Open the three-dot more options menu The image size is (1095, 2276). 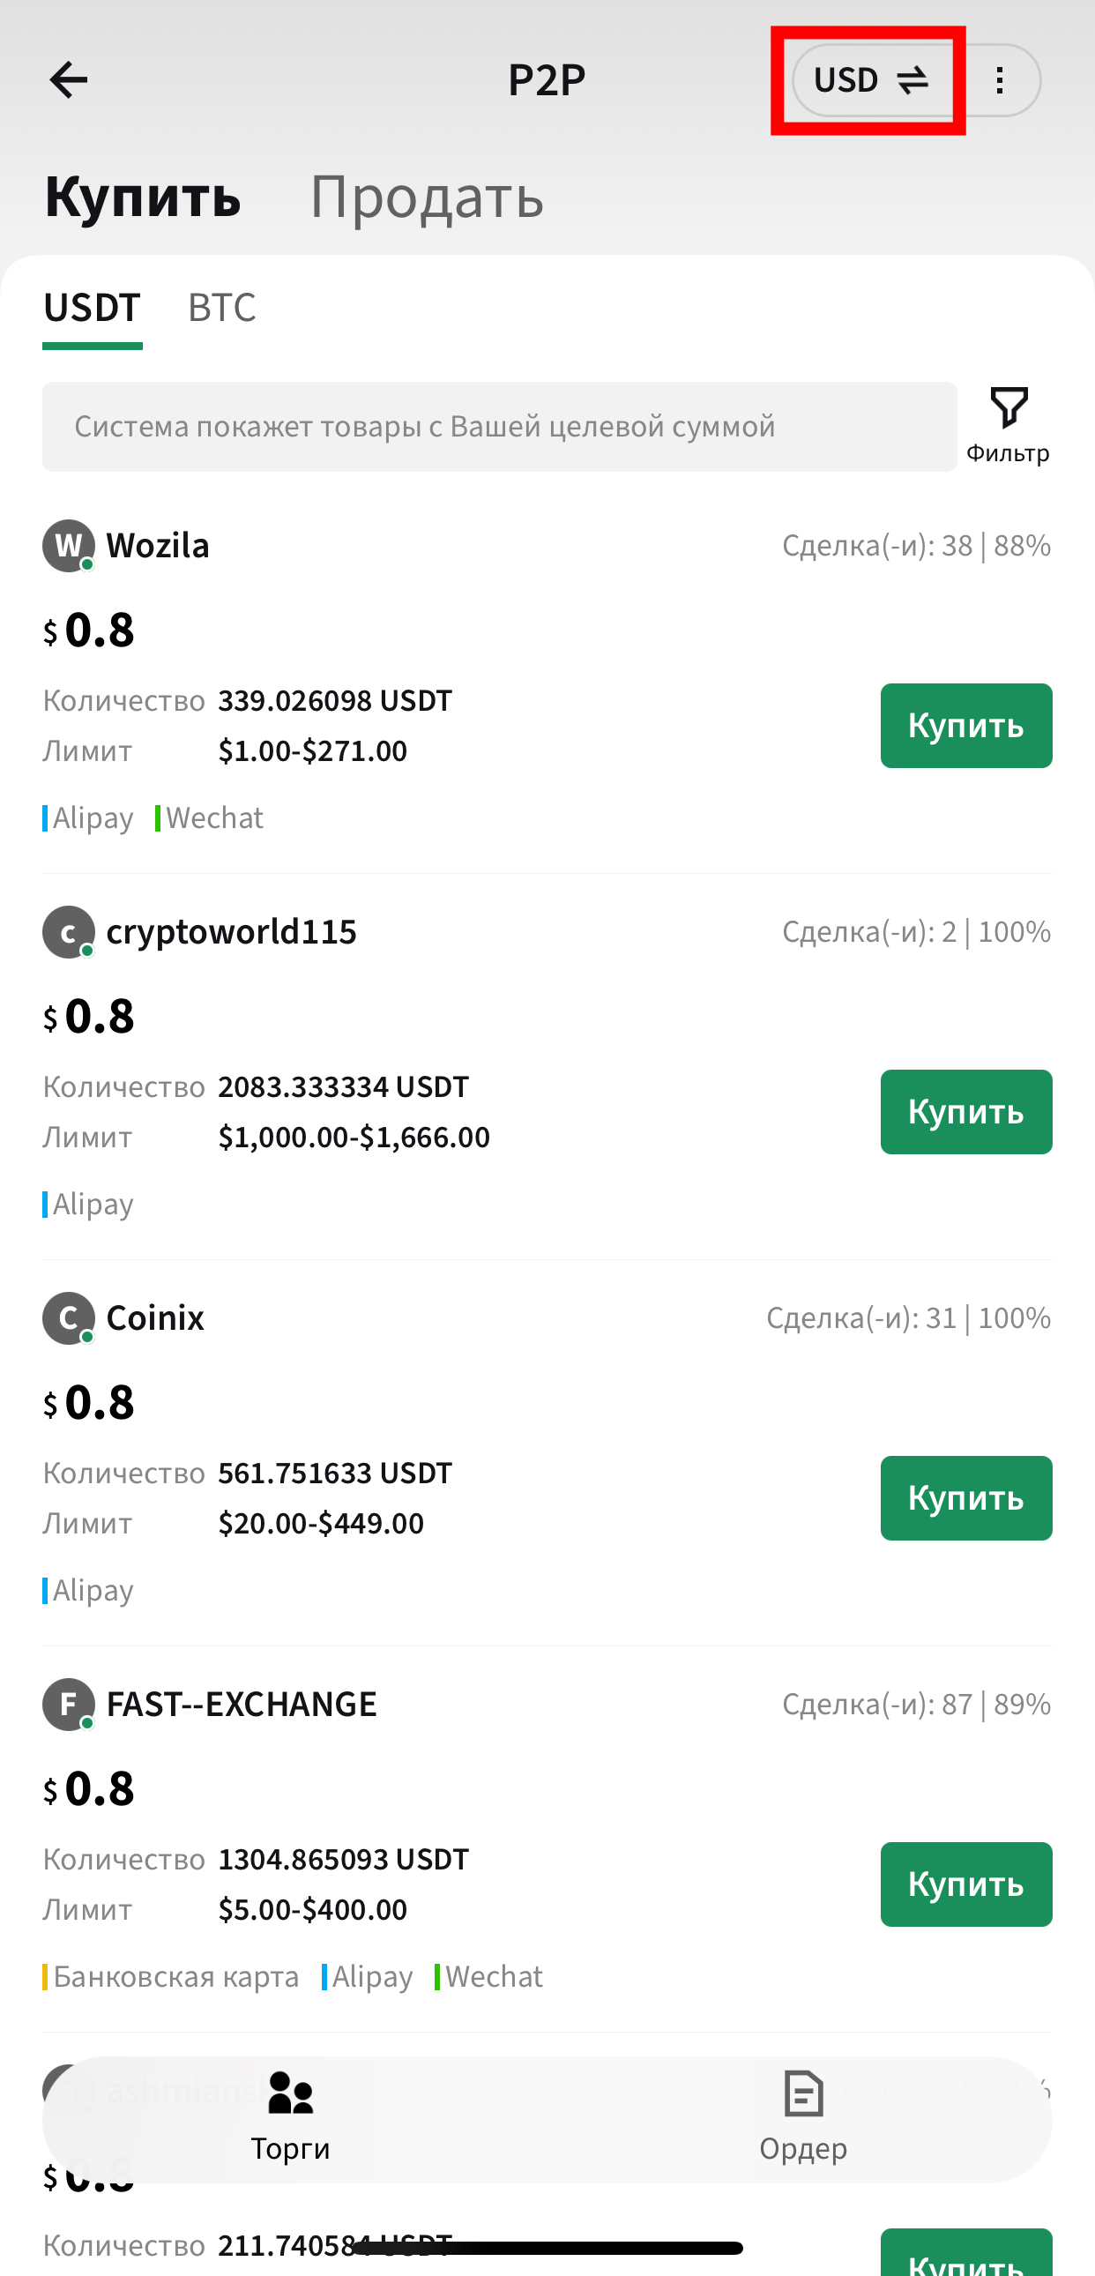tap(1000, 80)
